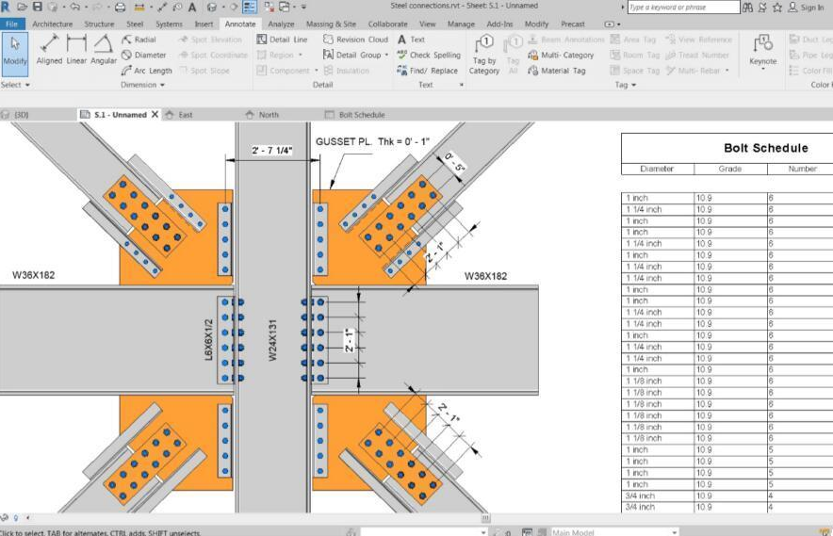Image resolution: width=833 pixels, height=536 pixels.
Task: Open the Detail Group tool
Action: [x=351, y=55]
